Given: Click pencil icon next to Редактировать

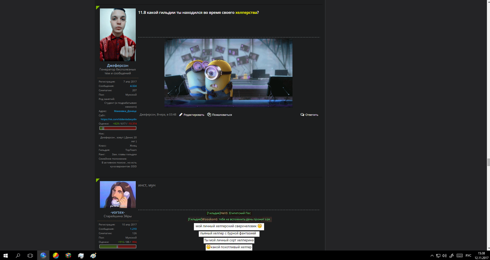Looking at the screenshot, I should (181, 115).
